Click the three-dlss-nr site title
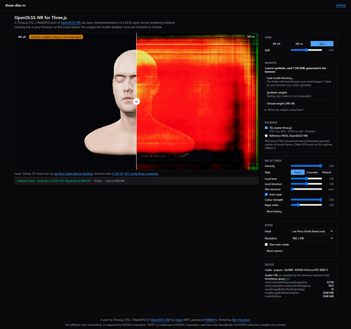Viewport: 351px width, 329px height. [x=16, y=5]
